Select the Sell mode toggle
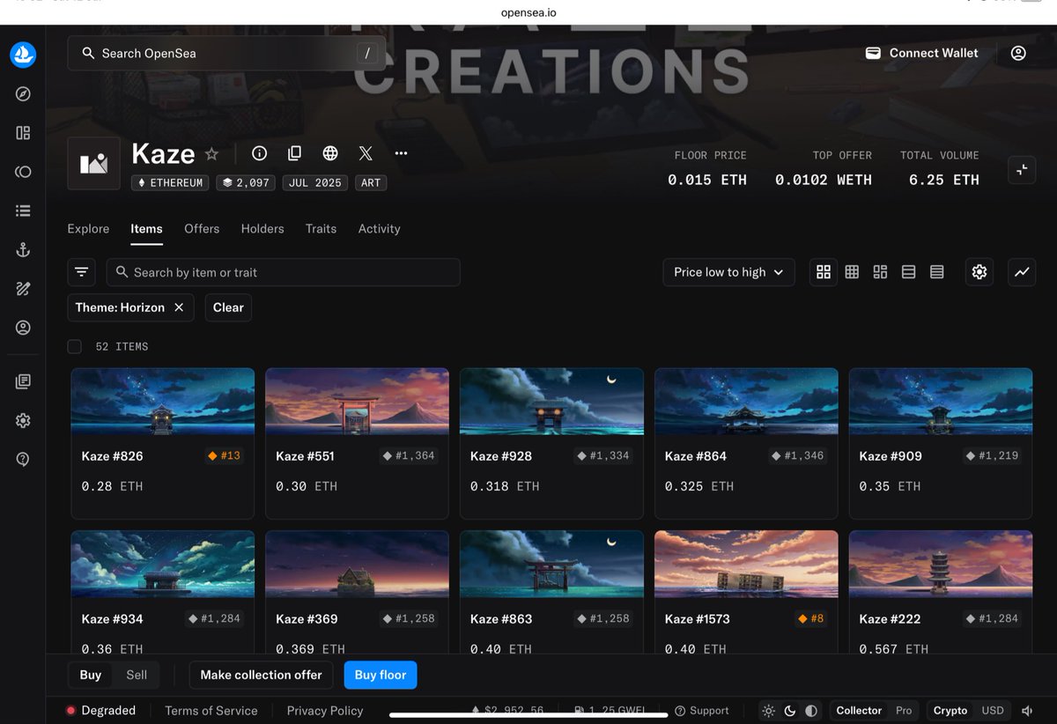The image size is (1057, 724). [x=137, y=675]
